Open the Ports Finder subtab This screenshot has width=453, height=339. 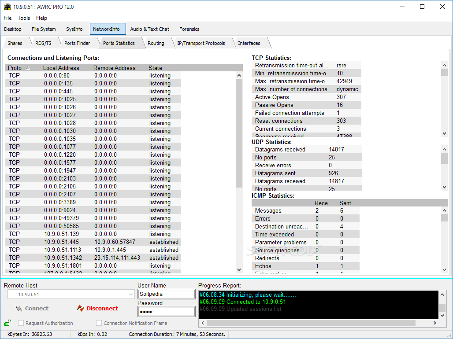tap(77, 43)
